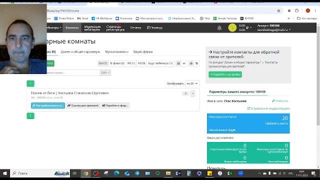This screenshot has height=180, width=320.
Task: Open Страницы регистрации menu item
Action: (115, 28)
